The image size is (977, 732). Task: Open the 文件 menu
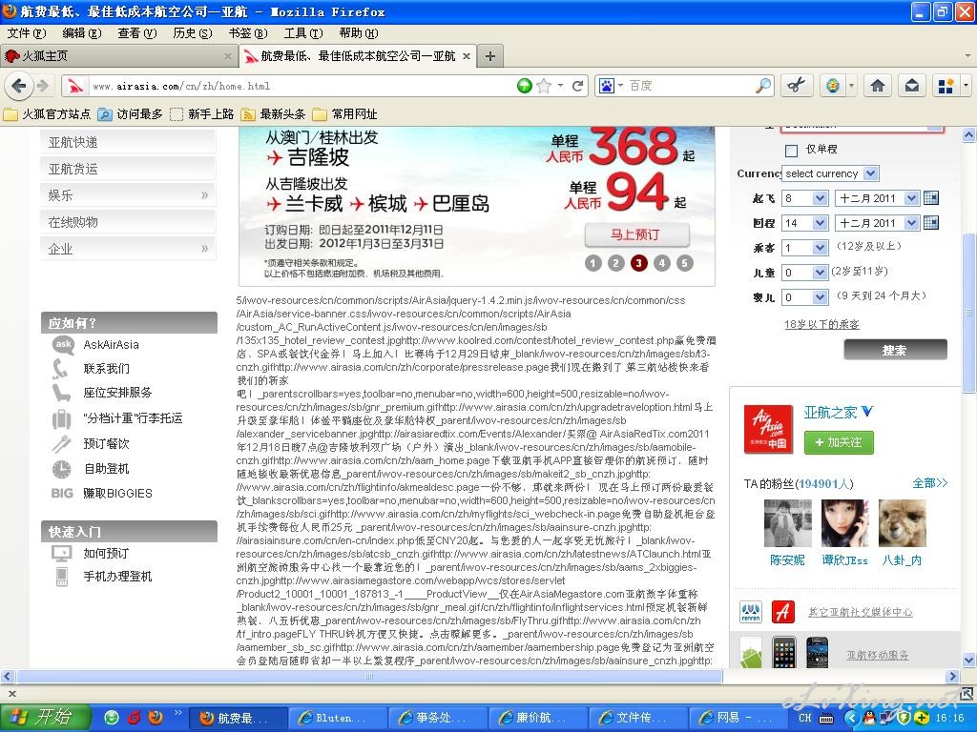27,33
